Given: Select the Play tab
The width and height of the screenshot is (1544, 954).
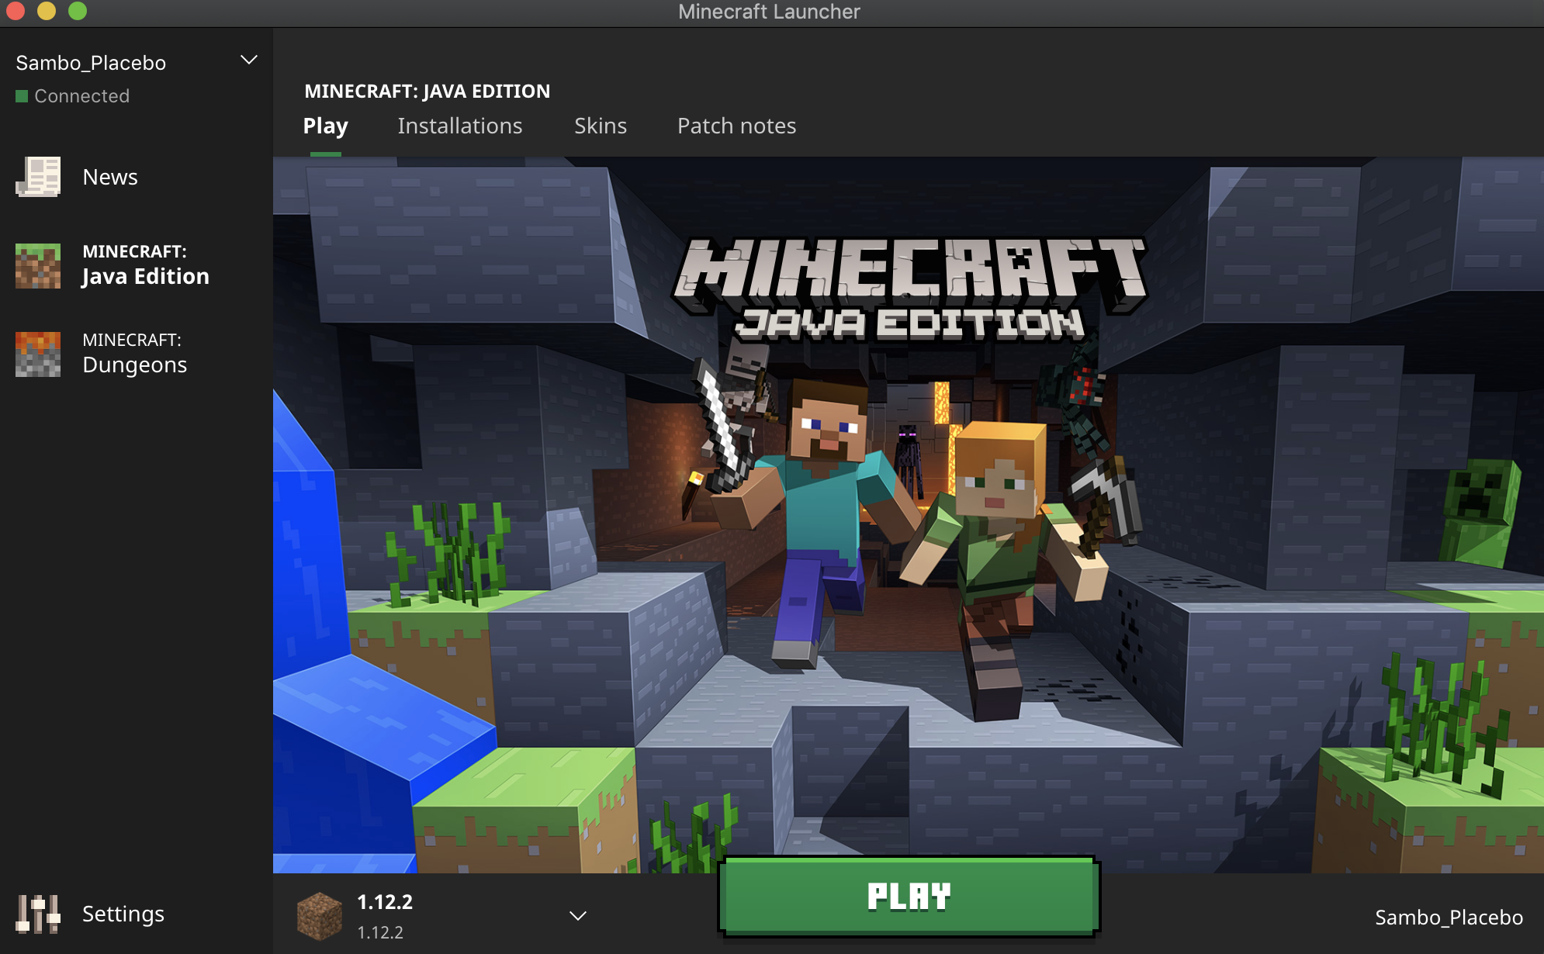Looking at the screenshot, I should pos(325,126).
